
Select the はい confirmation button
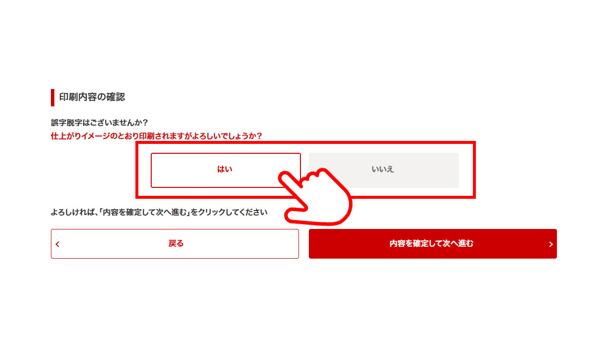[x=225, y=170]
